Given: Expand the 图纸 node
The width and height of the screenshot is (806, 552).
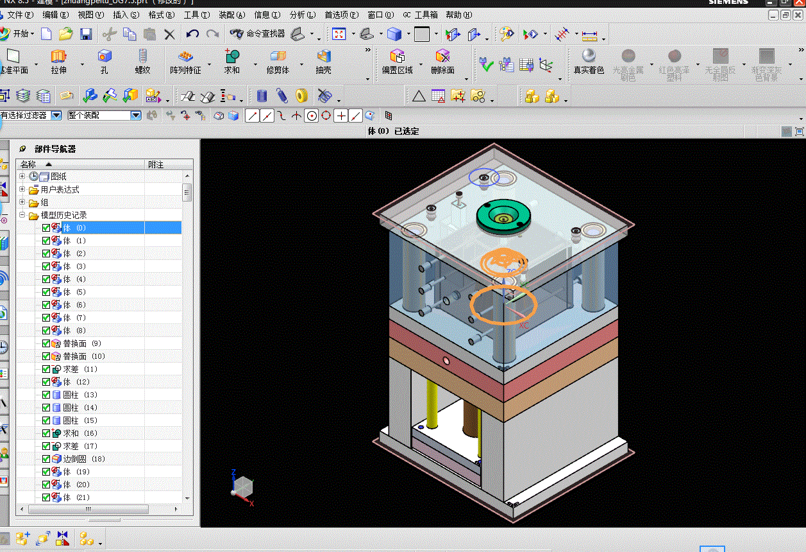Looking at the screenshot, I should [22, 177].
